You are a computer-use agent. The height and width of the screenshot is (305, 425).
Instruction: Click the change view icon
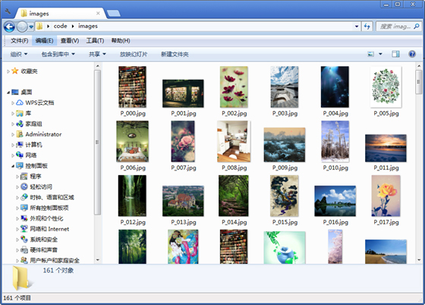click(x=370, y=54)
